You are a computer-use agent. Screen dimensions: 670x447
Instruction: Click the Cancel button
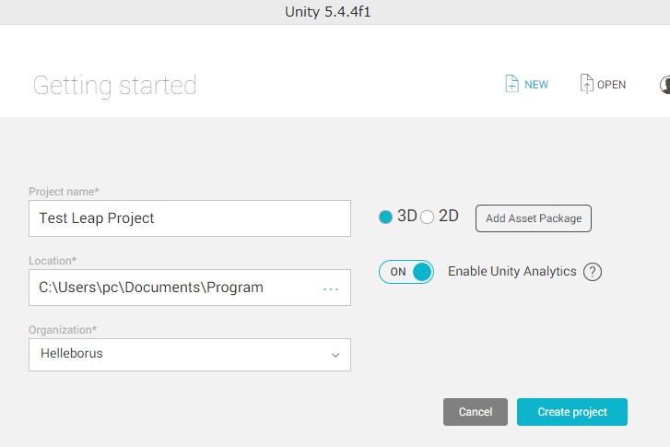click(x=476, y=412)
